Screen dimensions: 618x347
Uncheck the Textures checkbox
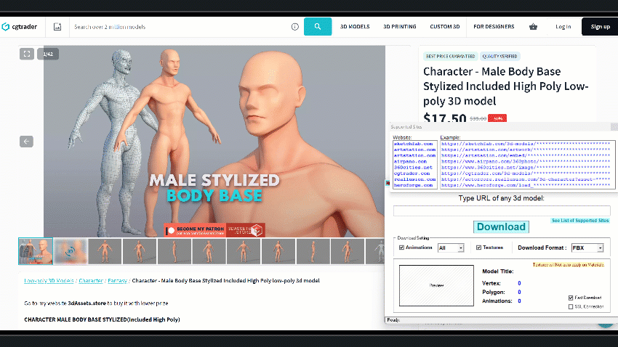[x=478, y=248]
